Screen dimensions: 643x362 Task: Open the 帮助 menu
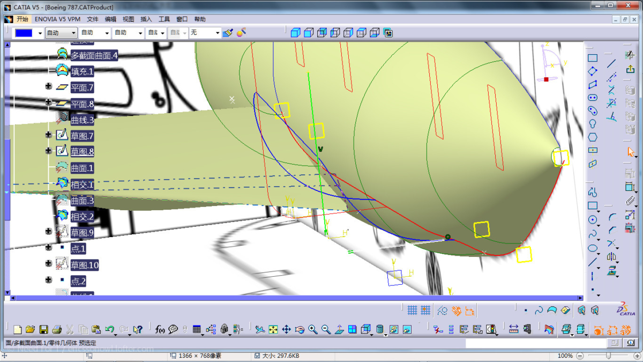(x=200, y=19)
